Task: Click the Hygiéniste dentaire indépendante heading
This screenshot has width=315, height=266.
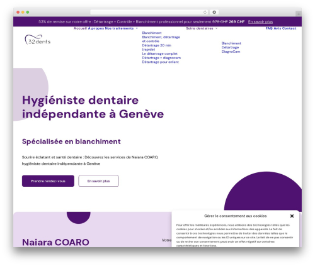Action: (93, 107)
